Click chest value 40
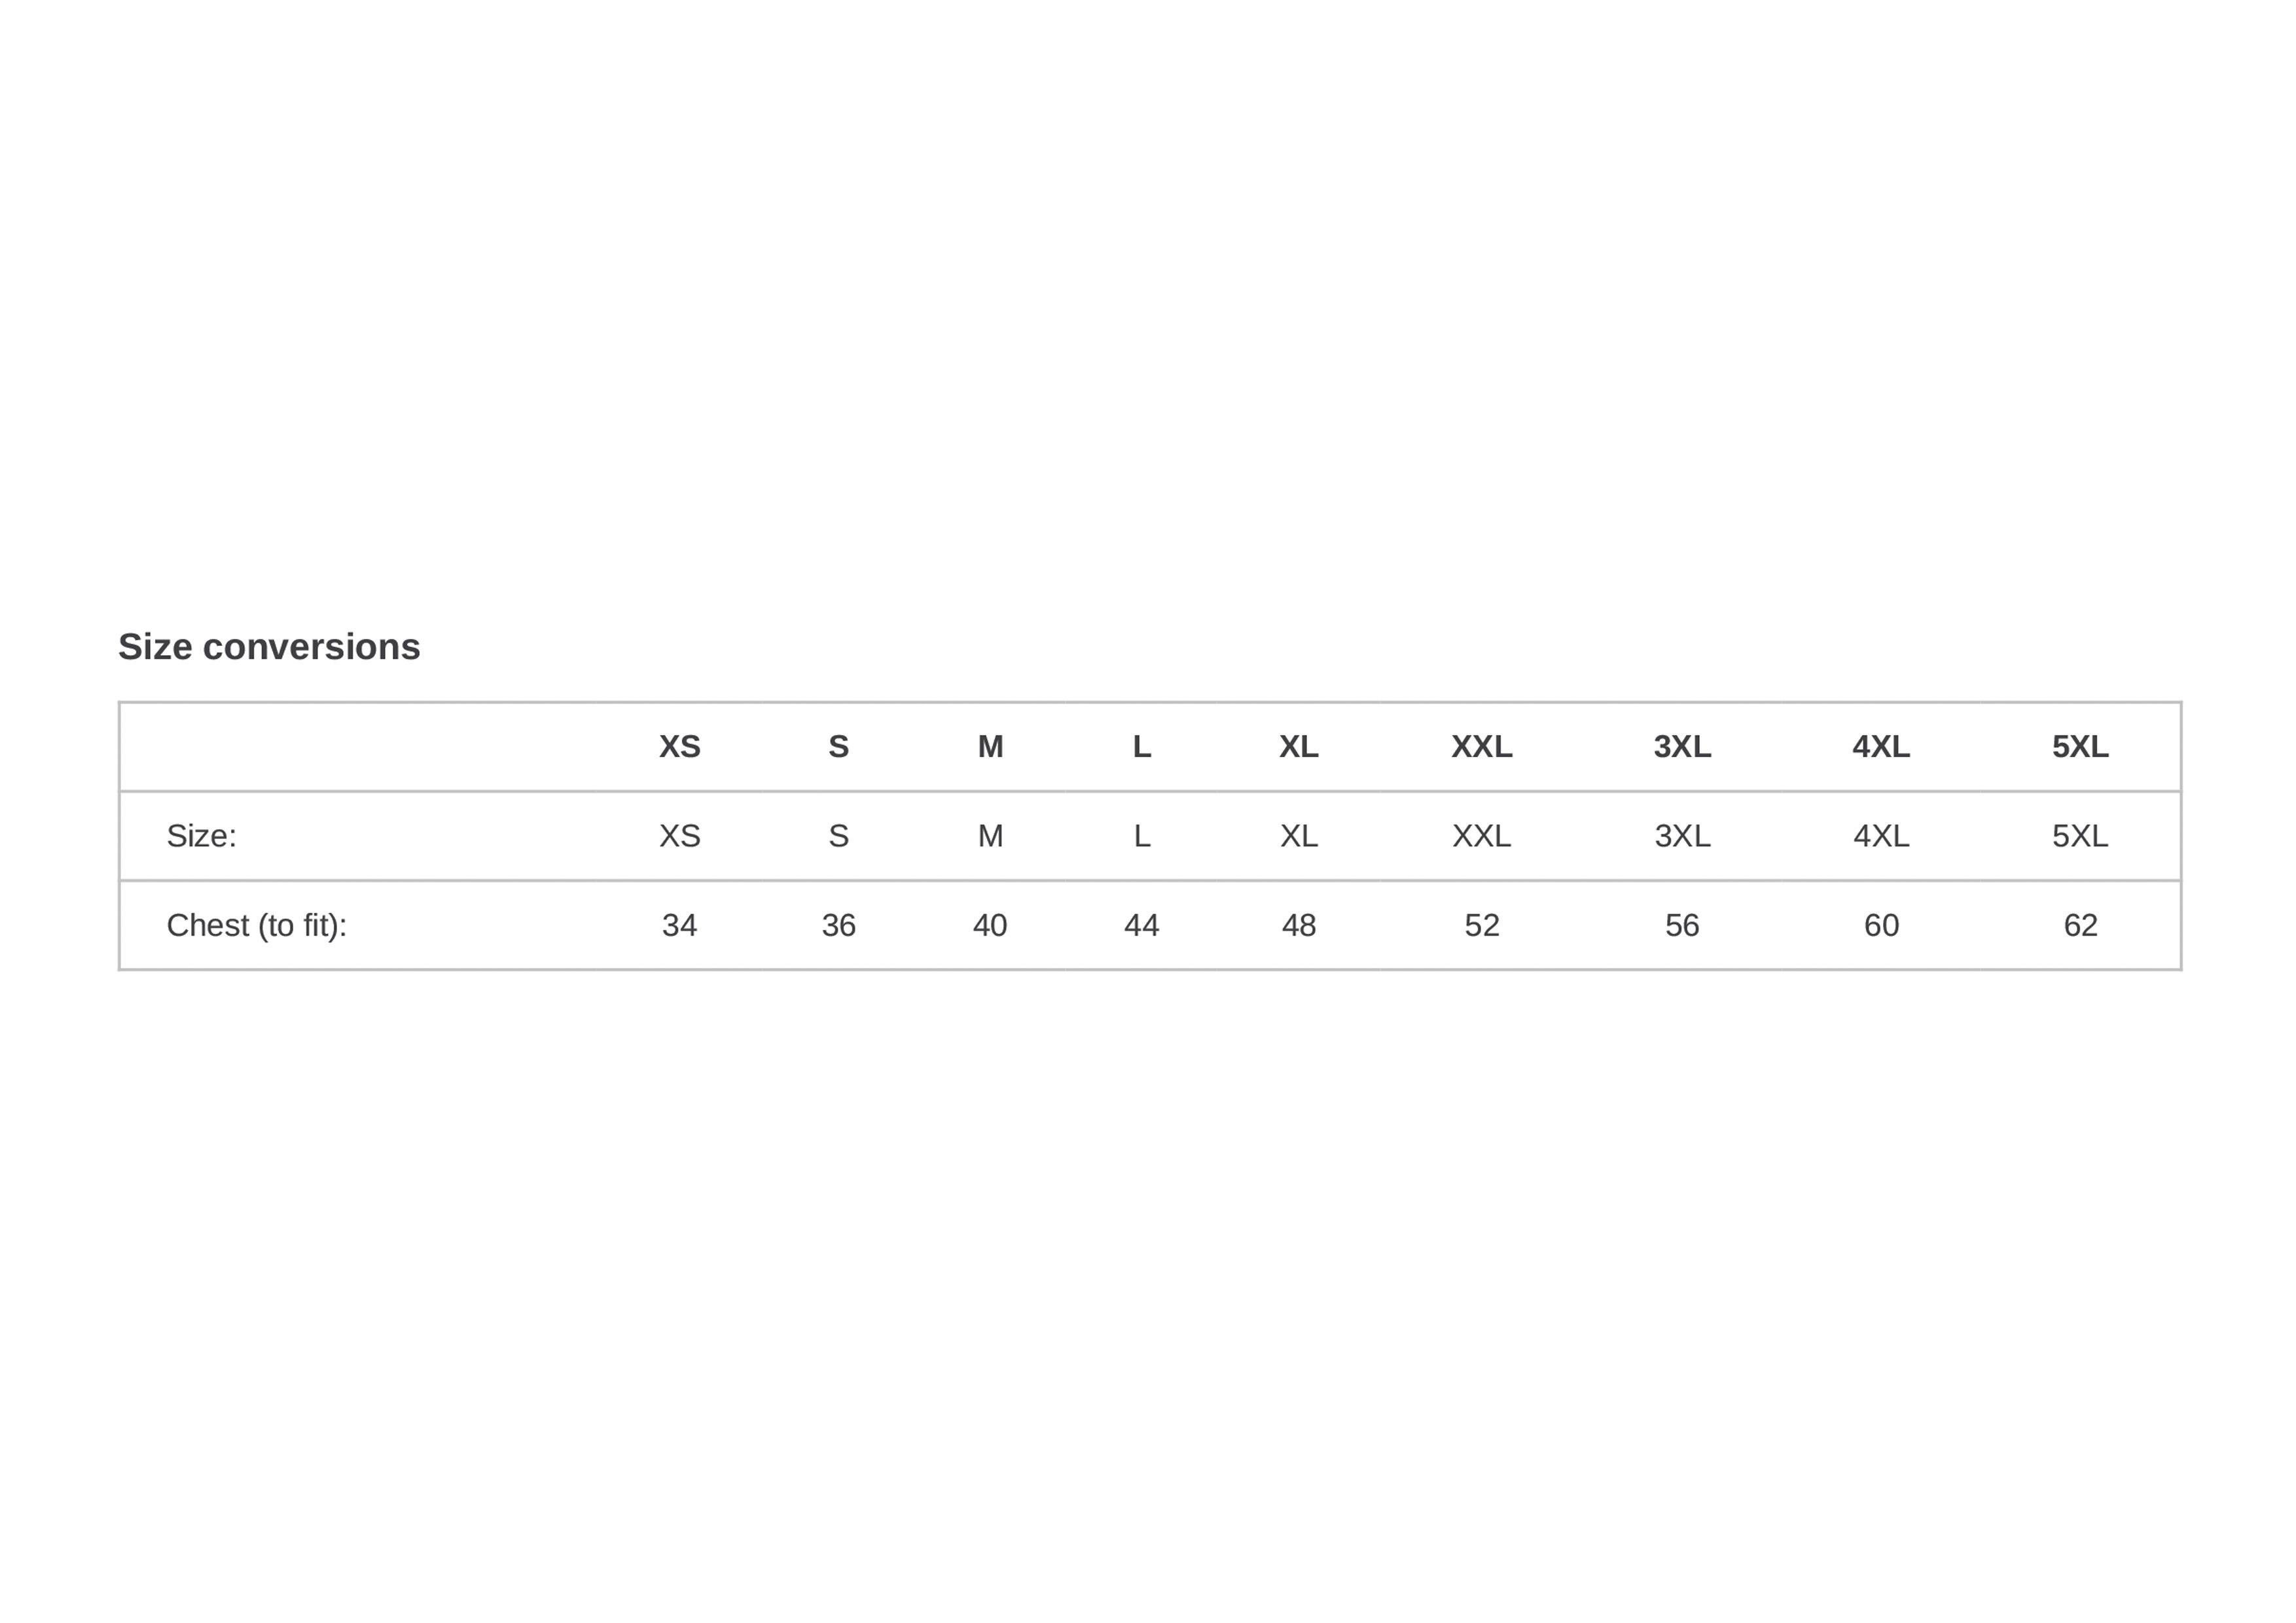2296x1623 pixels. coord(990,925)
